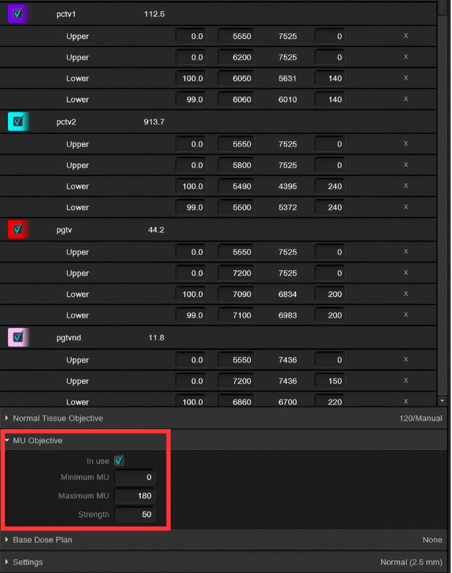
Task: Click scrollbar down arrow of objectives list
Action: (x=442, y=401)
